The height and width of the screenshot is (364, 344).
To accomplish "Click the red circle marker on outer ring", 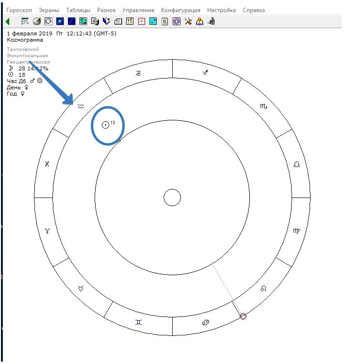I will click(243, 316).
